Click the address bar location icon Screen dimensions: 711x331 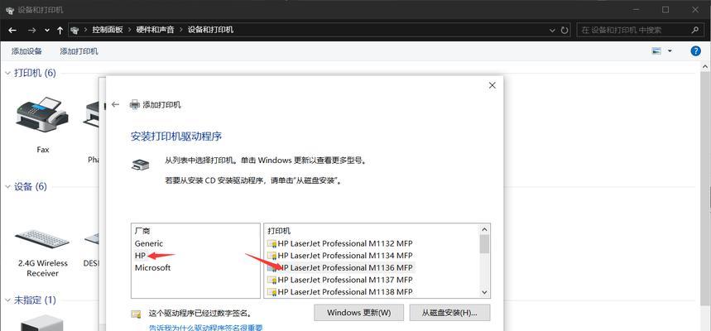(74, 31)
